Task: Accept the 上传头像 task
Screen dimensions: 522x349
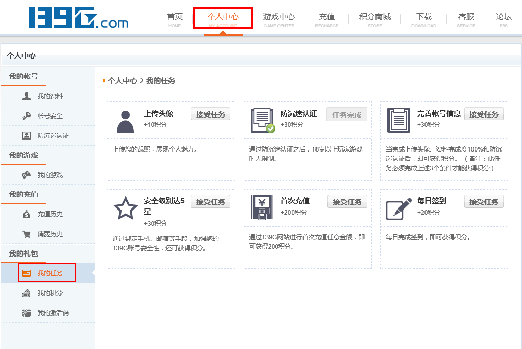Action: [211, 114]
